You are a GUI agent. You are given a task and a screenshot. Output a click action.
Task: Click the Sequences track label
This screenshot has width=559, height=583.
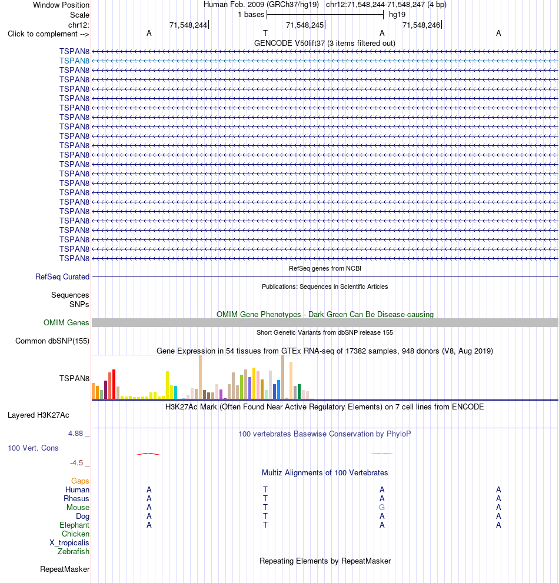(70, 295)
